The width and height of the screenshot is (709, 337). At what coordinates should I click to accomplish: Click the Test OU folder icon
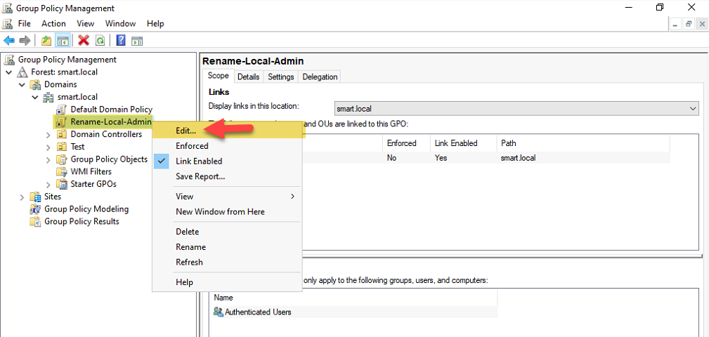click(x=62, y=147)
